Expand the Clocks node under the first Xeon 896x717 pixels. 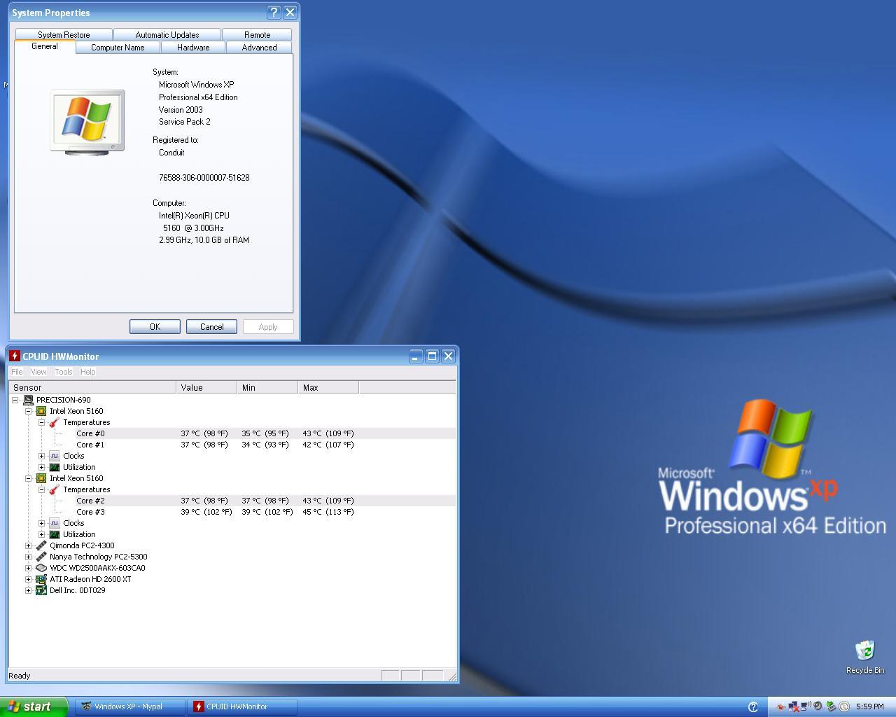pyautogui.click(x=41, y=456)
